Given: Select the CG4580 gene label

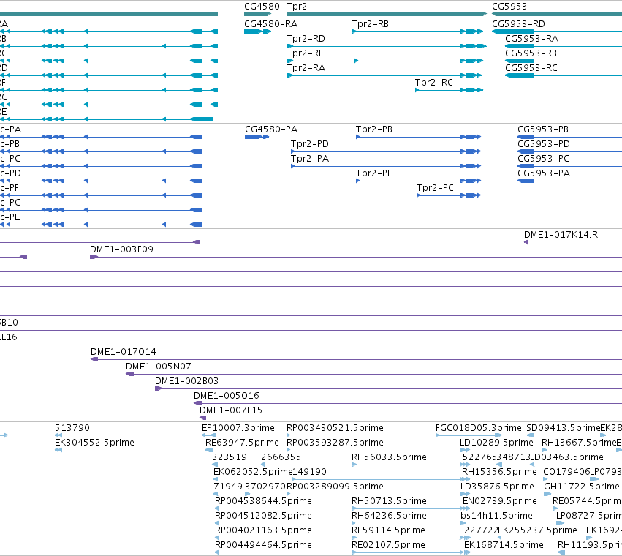Looking at the screenshot, I should [x=262, y=7].
